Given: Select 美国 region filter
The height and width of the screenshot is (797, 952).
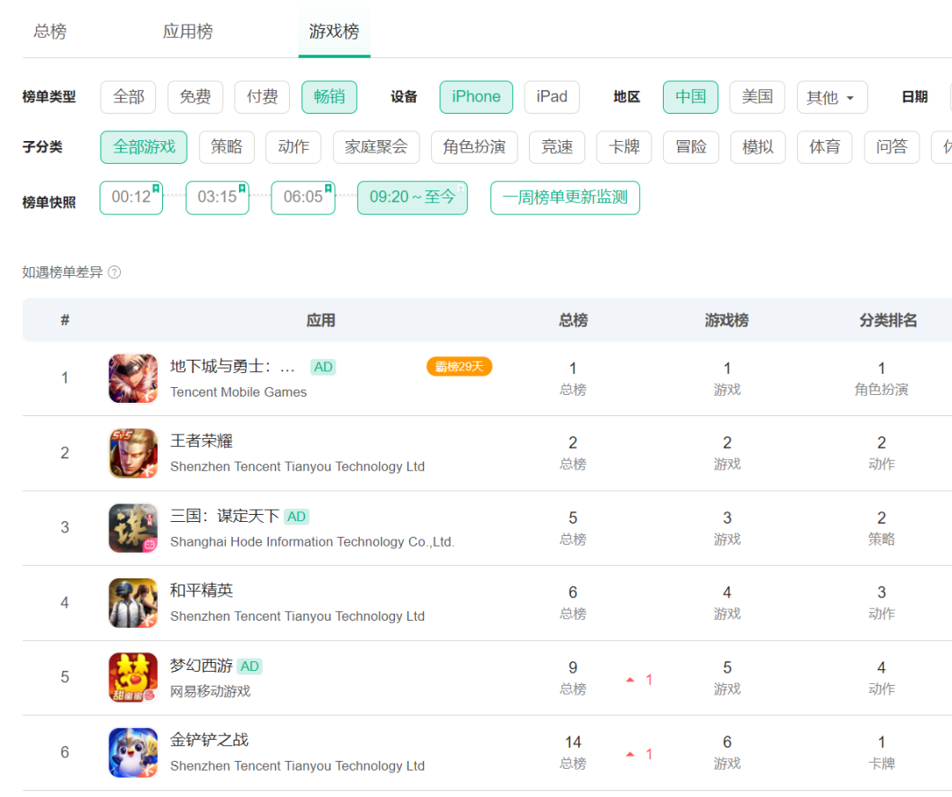Looking at the screenshot, I should (757, 97).
